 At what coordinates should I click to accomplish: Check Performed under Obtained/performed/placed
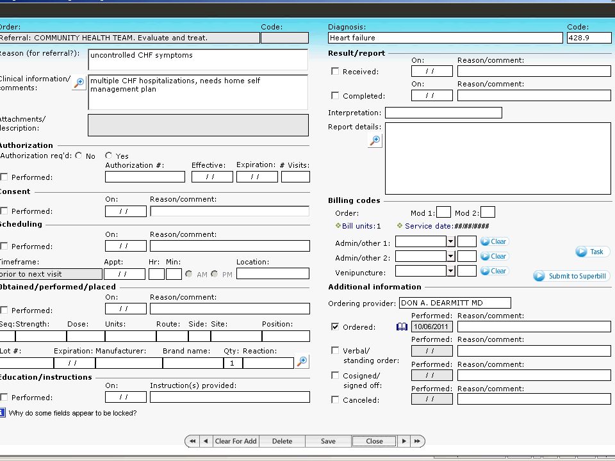(4, 310)
